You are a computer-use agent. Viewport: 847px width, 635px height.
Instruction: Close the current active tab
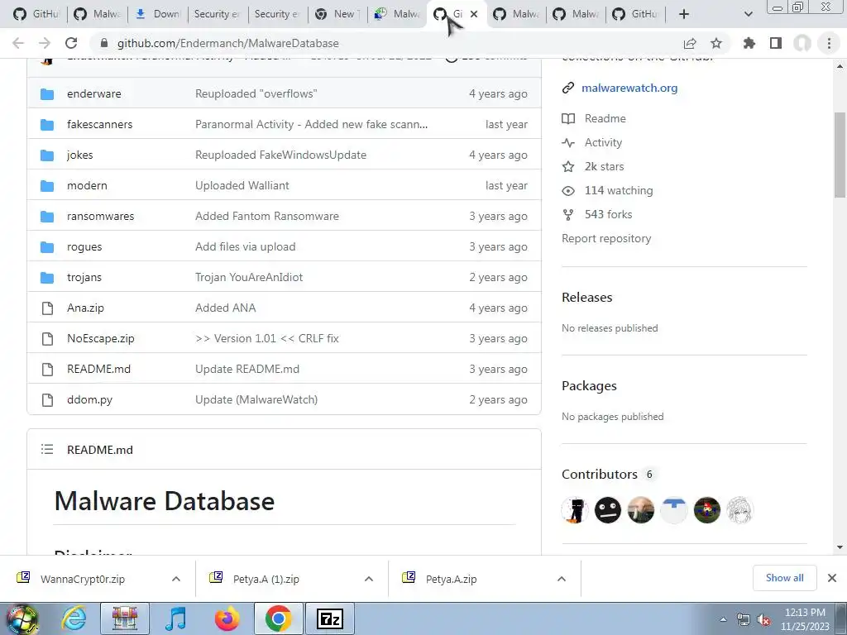coord(474,14)
